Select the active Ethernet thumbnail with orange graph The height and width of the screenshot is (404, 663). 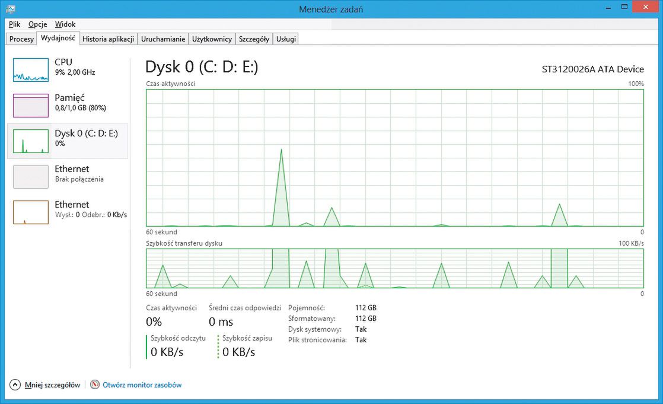31,212
